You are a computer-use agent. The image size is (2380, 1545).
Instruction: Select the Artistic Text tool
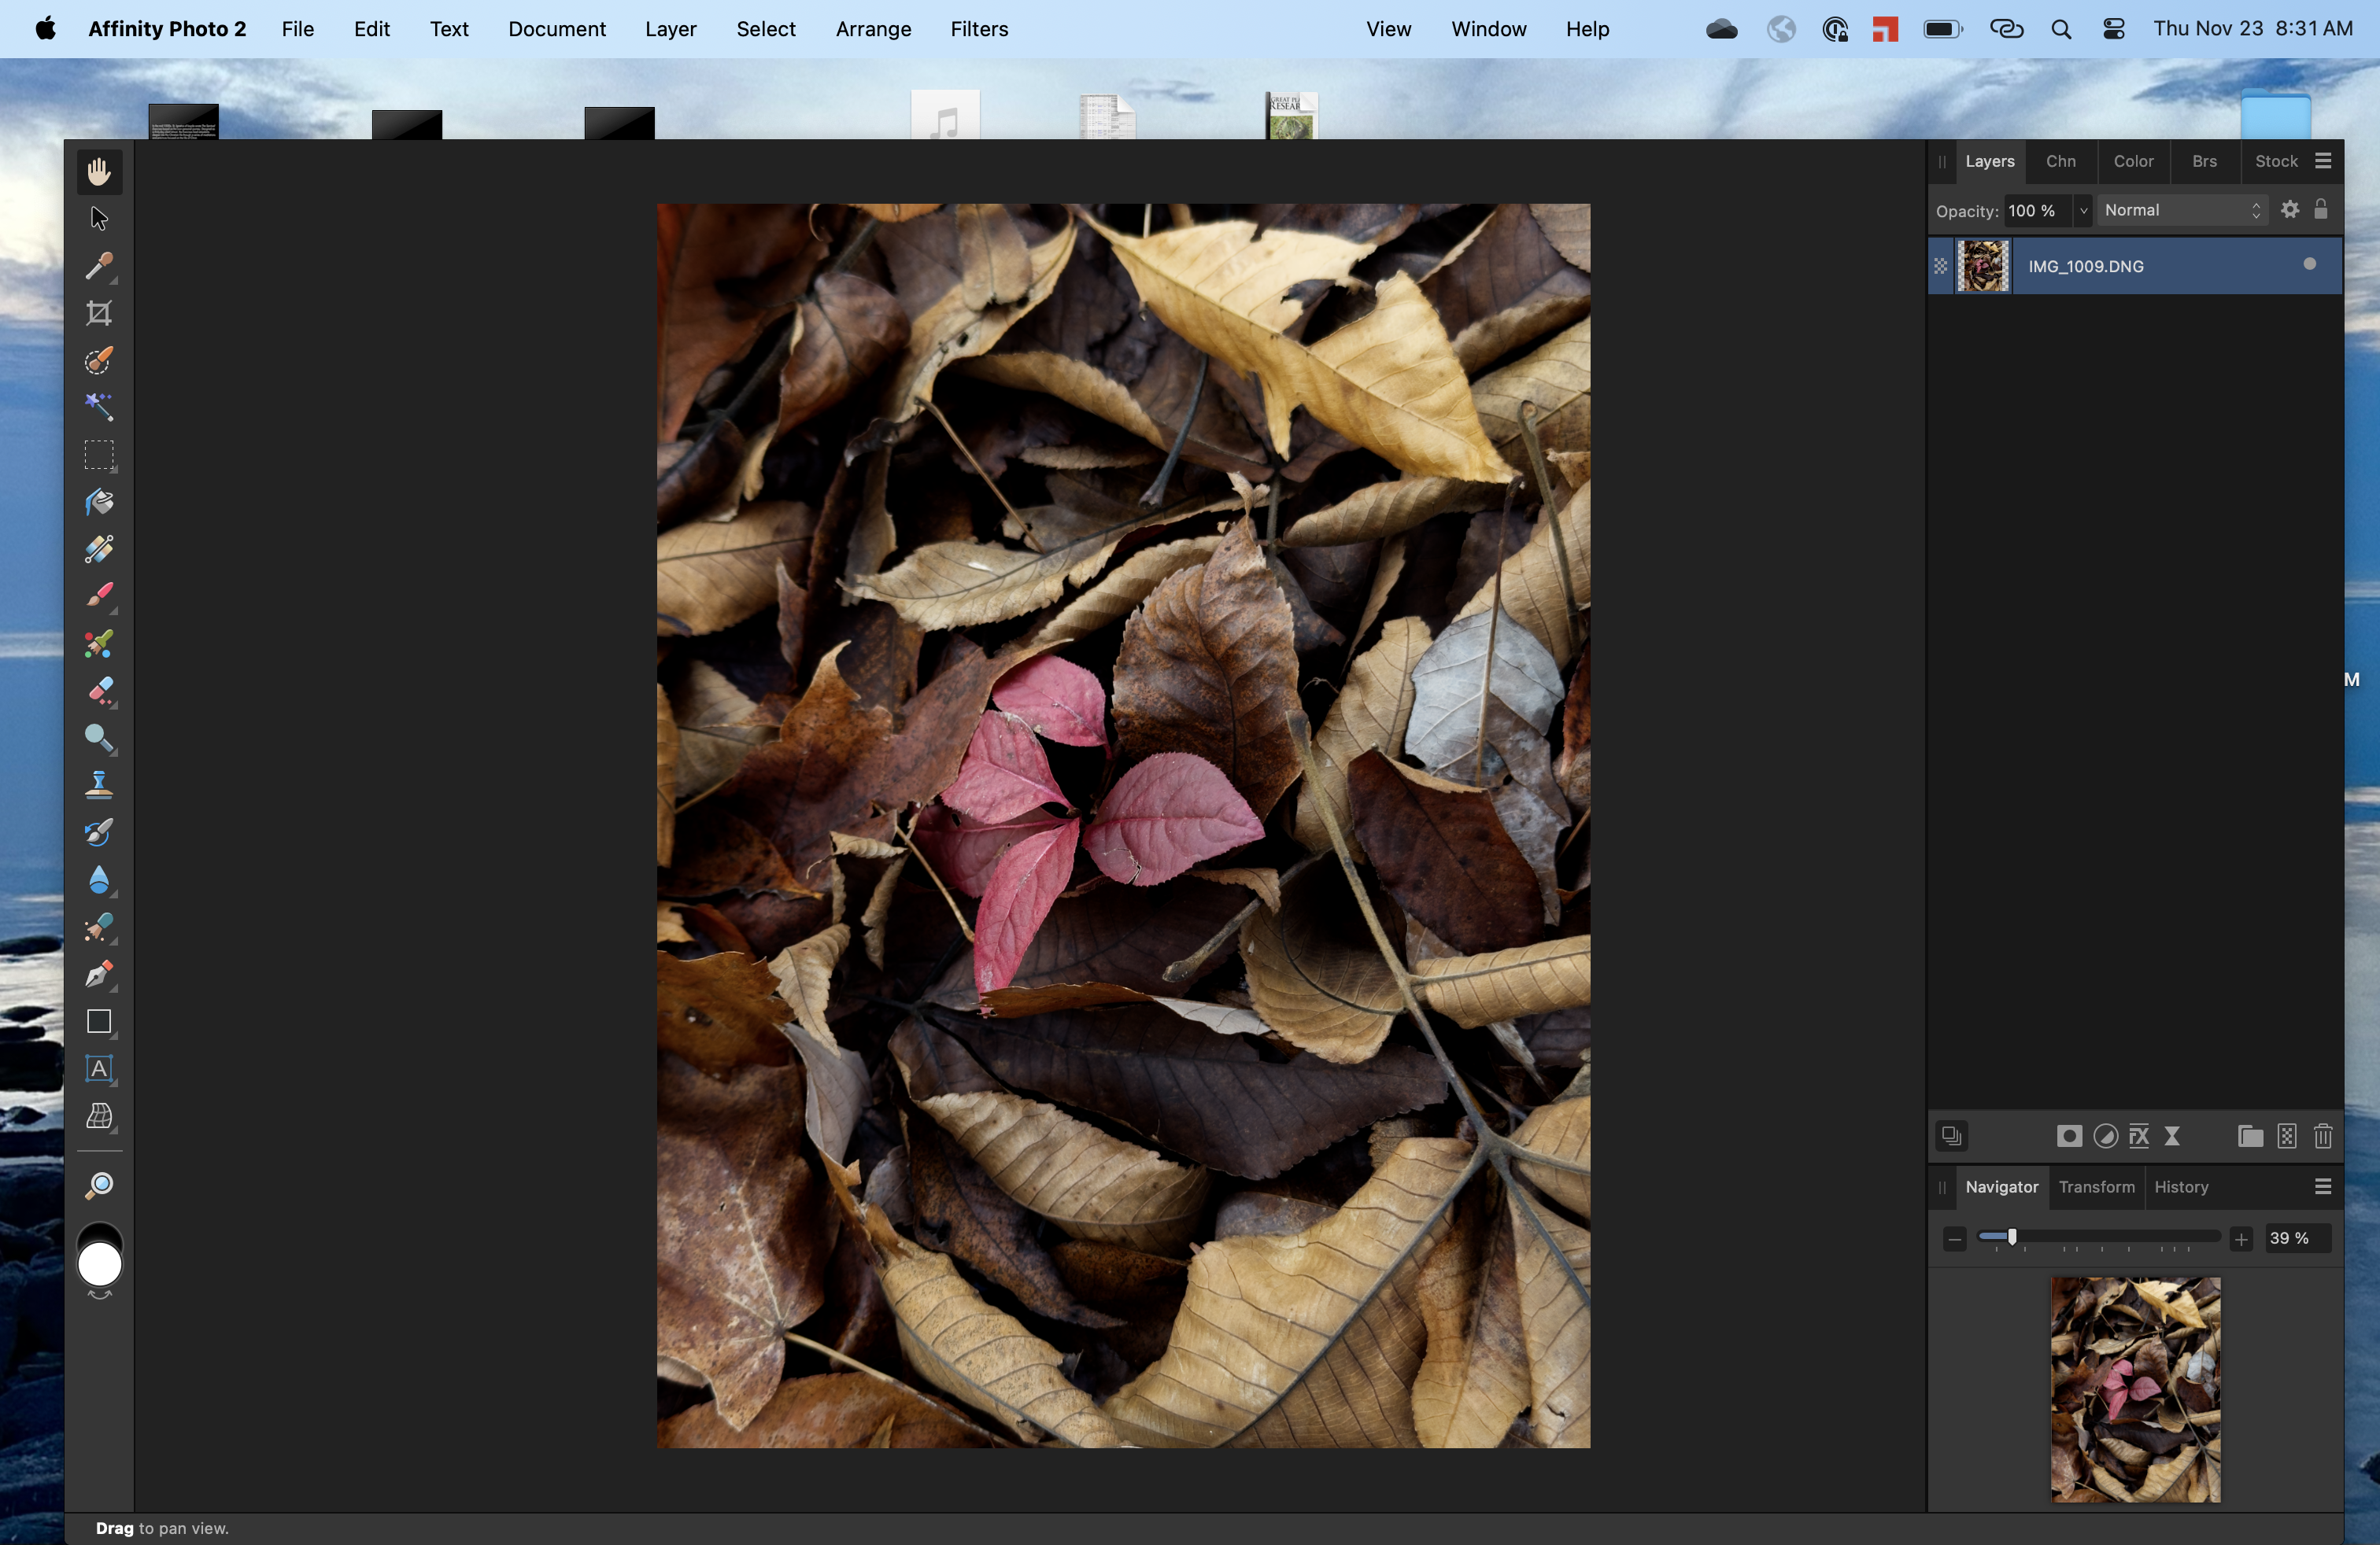click(x=98, y=1068)
